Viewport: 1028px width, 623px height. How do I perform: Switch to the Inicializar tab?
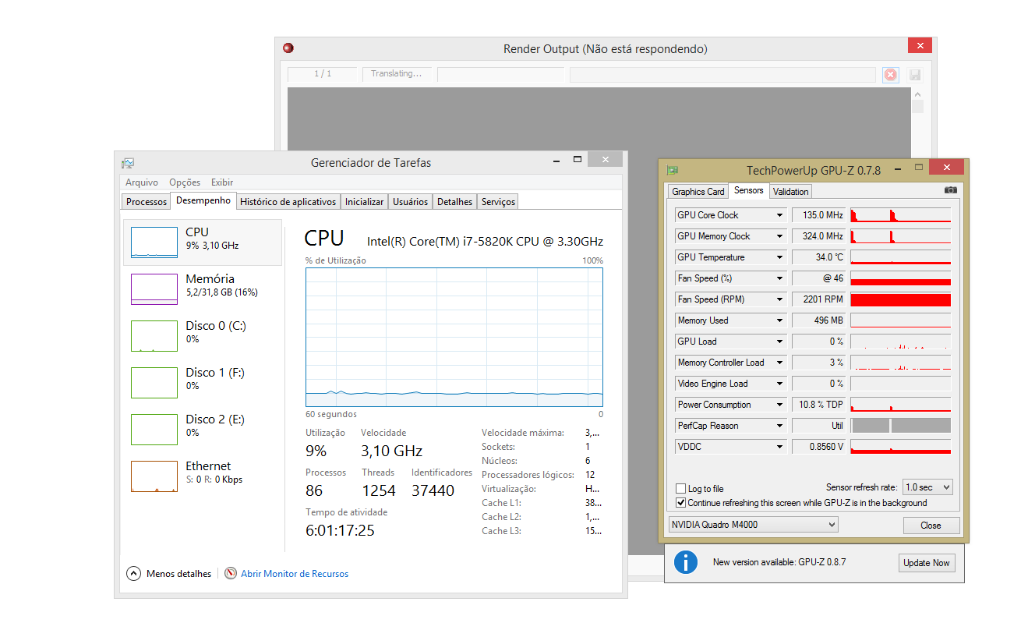coord(365,202)
